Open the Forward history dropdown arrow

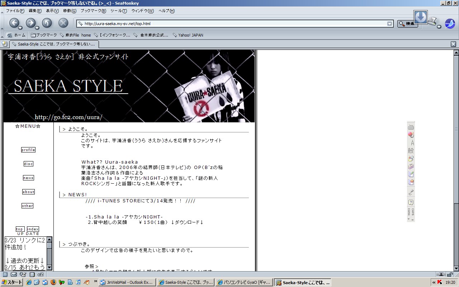37,28
